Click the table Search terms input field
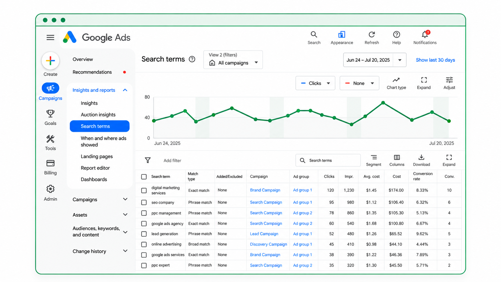Screen dimensions: 501x282 328,160
